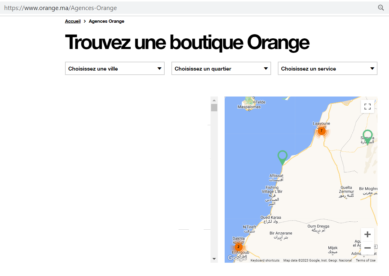Toggle fullscreen map view
The image size is (389, 276).
pyautogui.click(x=367, y=107)
